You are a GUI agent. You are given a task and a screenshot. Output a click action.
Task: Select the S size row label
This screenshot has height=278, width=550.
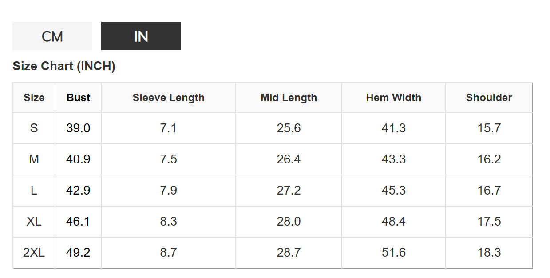pyautogui.click(x=34, y=128)
